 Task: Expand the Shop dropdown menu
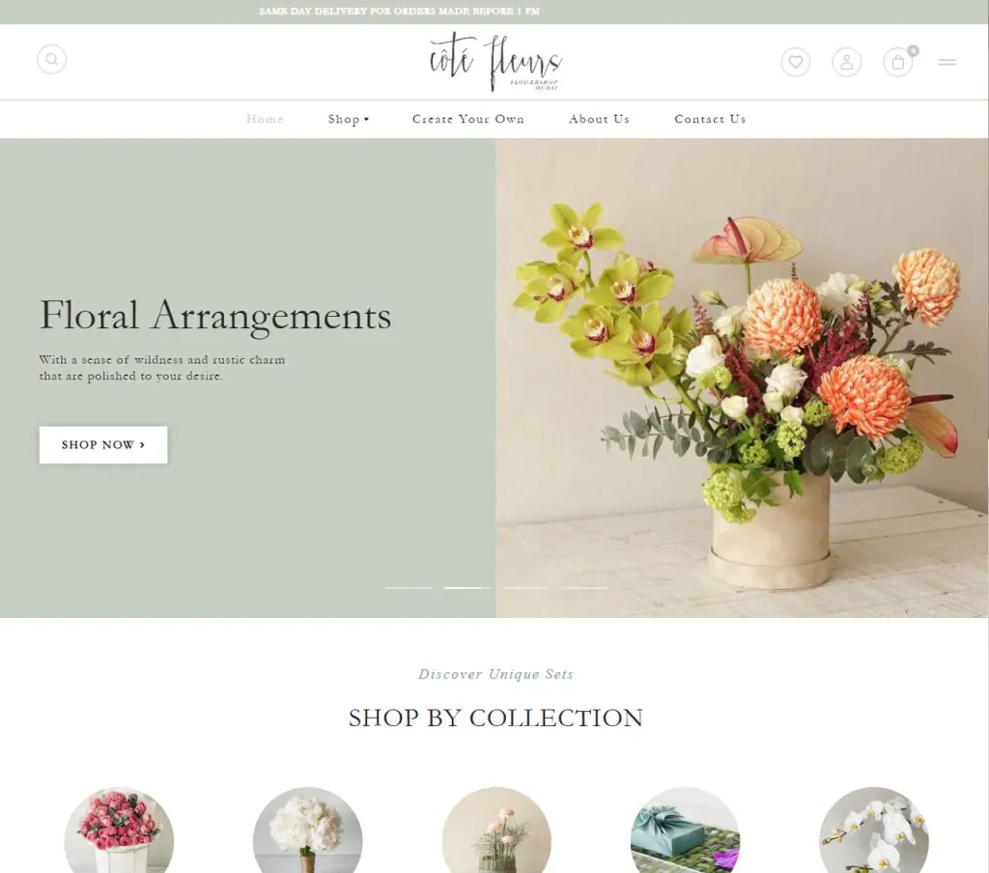pyautogui.click(x=348, y=119)
